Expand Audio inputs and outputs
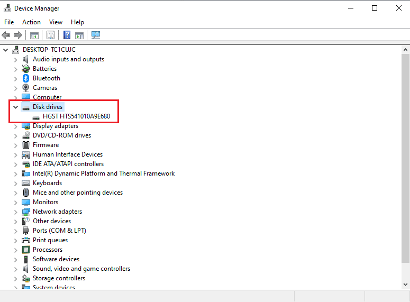The height and width of the screenshot is (302, 410). point(16,60)
